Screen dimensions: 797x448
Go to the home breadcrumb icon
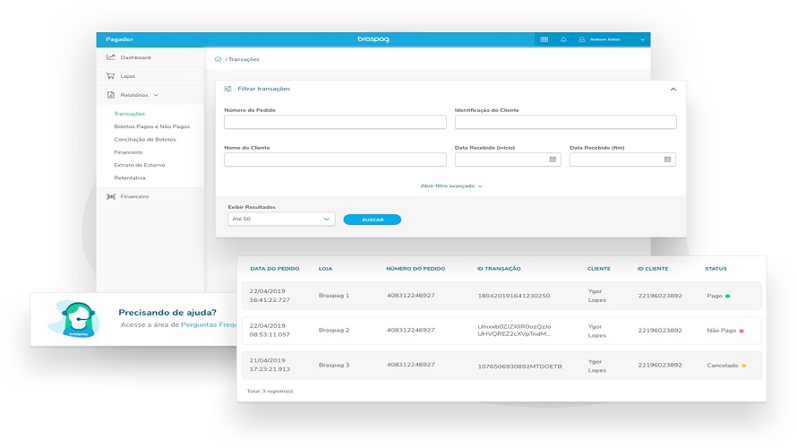click(x=219, y=59)
